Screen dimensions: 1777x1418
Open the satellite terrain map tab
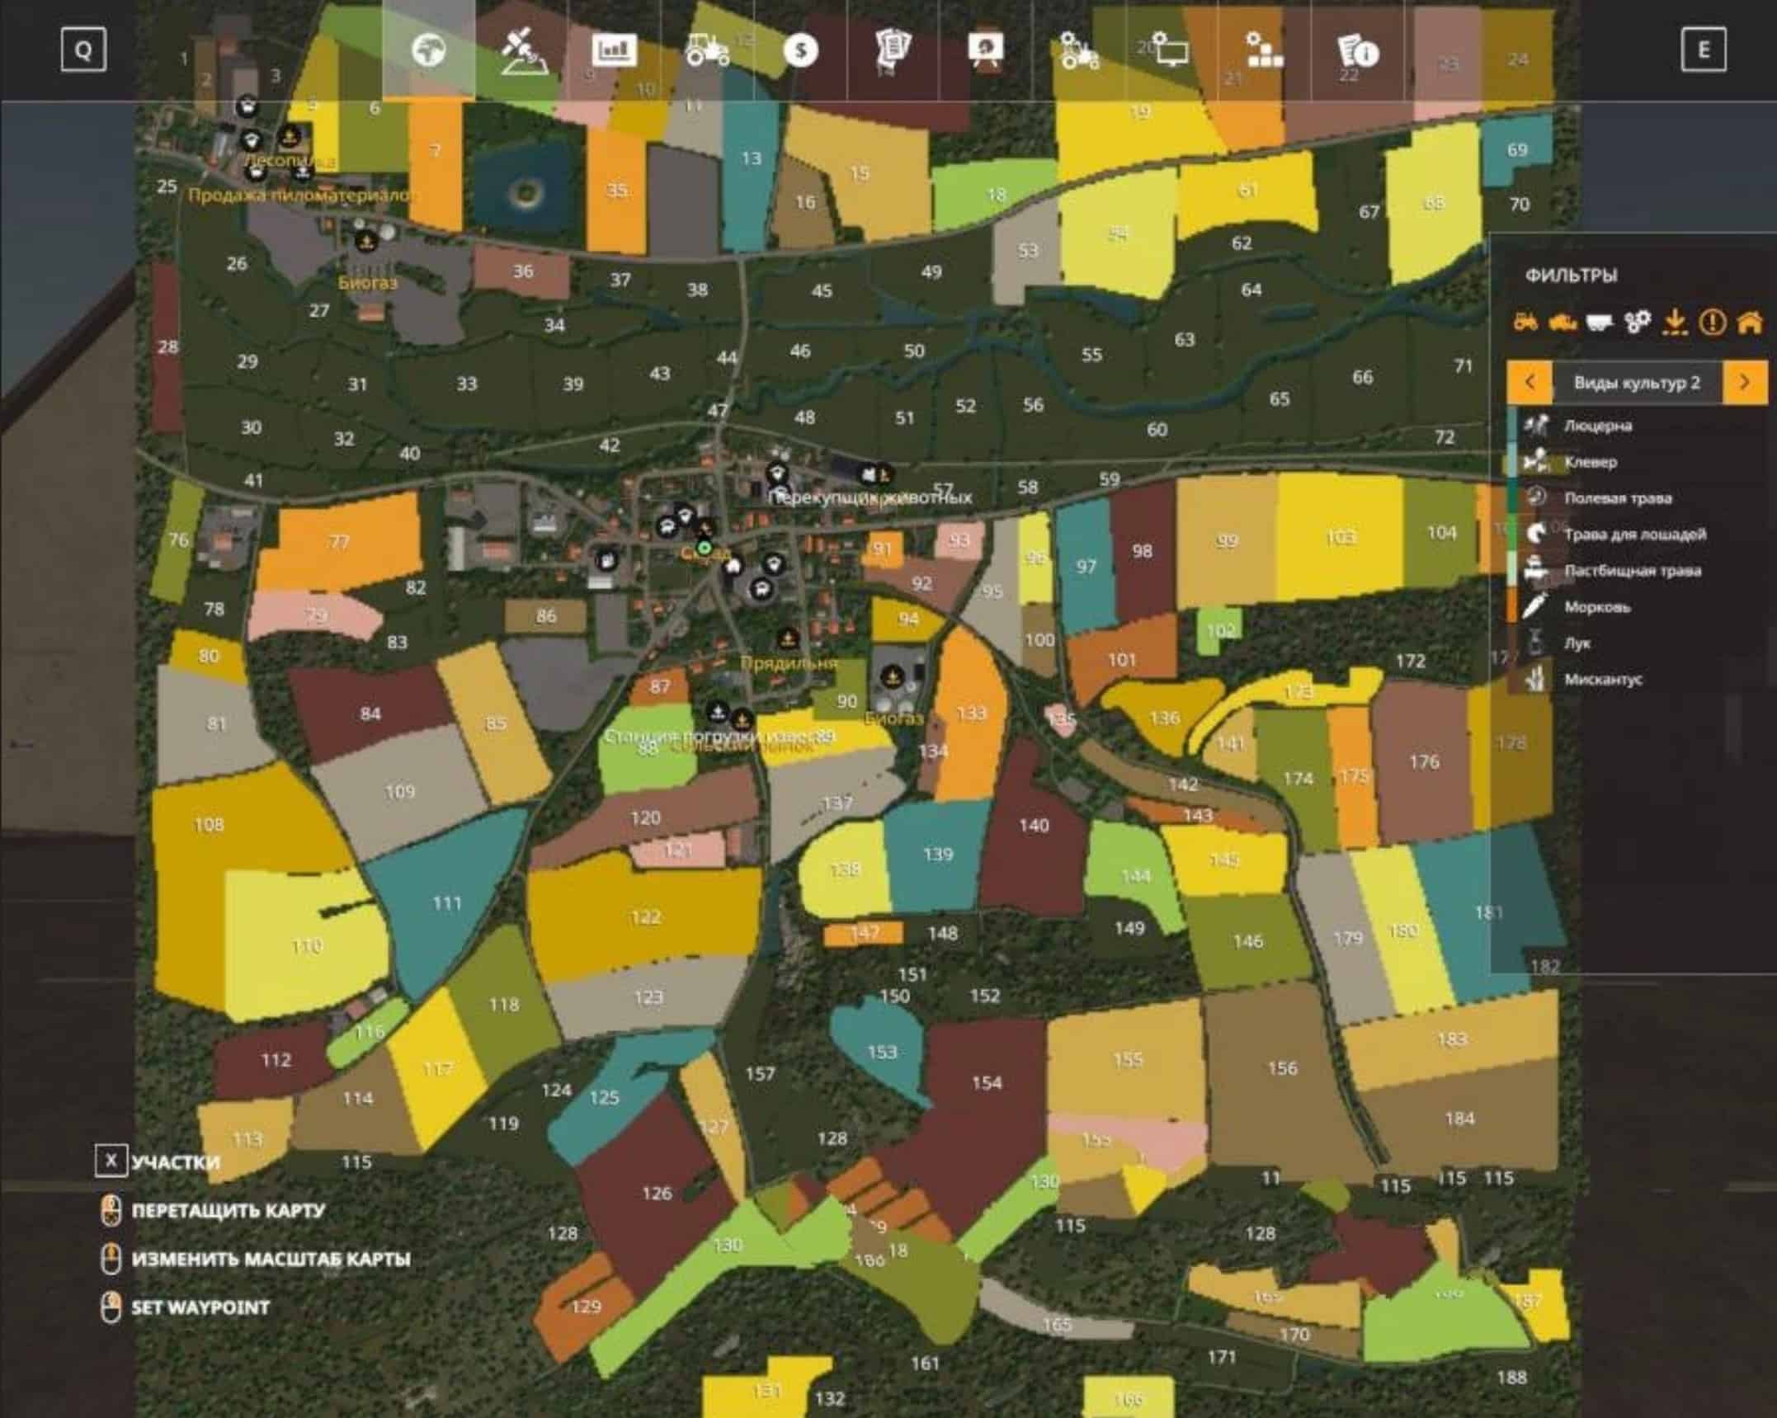point(523,50)
